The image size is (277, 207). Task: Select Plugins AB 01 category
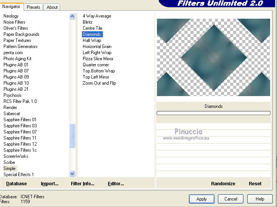(16, 65)
